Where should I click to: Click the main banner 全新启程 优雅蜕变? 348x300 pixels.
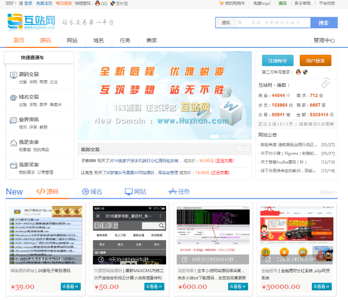[165, 96]
